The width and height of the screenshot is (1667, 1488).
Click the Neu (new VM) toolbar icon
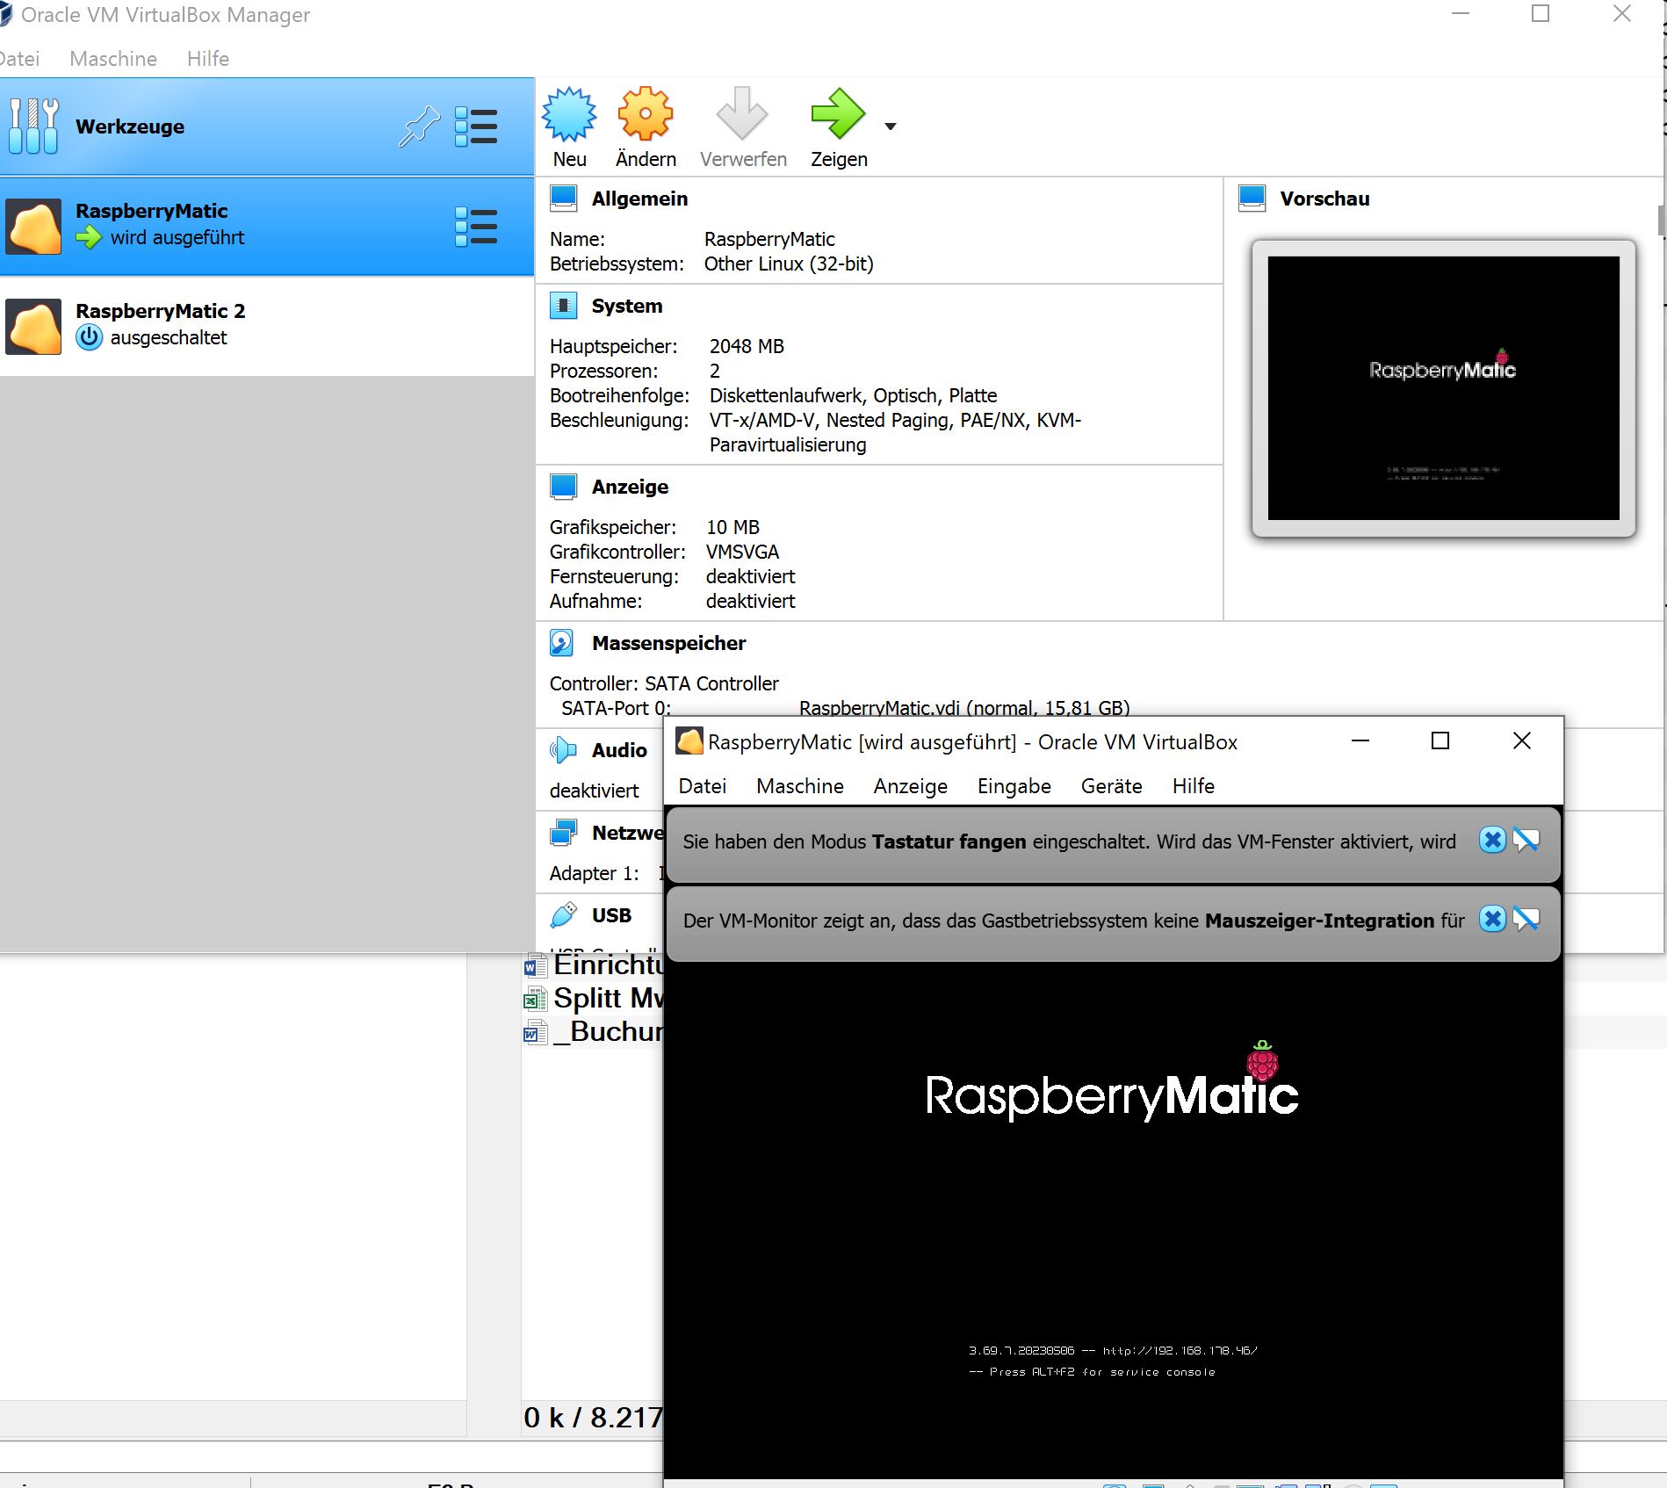pos(569,114)
